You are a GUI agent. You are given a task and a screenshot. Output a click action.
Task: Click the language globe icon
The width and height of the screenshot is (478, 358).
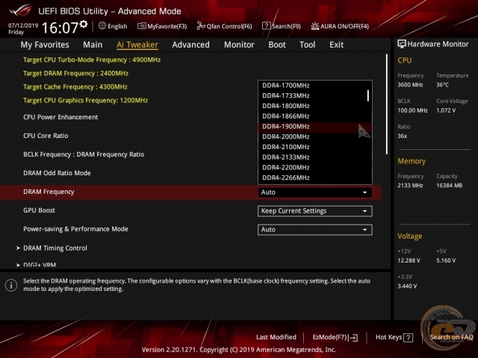click(102, 26)
